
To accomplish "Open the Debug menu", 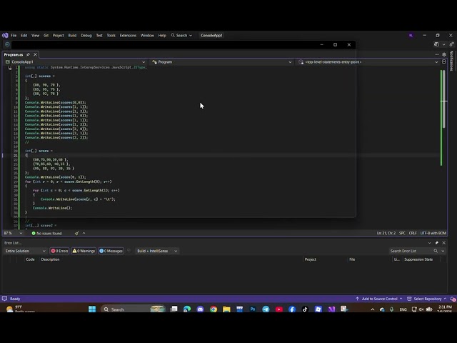I will click(x=86, y=35).
